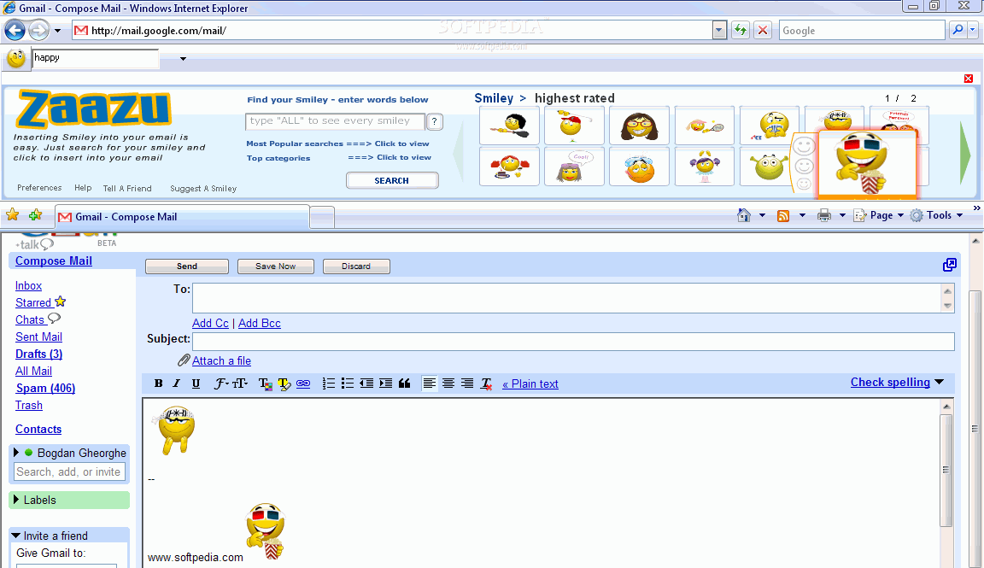Discard the draft
Image resolution: width=984 pixels, height=568 pixels.
click(x=356, y=266)
